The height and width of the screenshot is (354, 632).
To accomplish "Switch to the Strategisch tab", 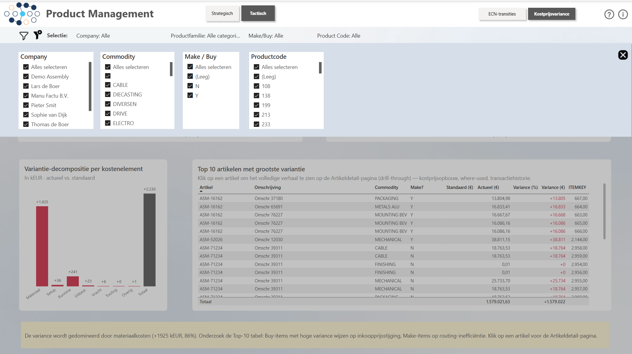I will point(222,13).
